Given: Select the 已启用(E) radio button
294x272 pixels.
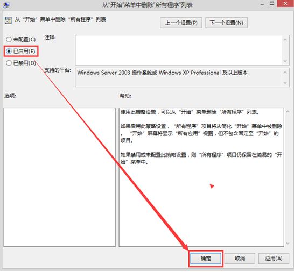Looking at the screenshot, I should pyautogui.click(x=20, y=51).
